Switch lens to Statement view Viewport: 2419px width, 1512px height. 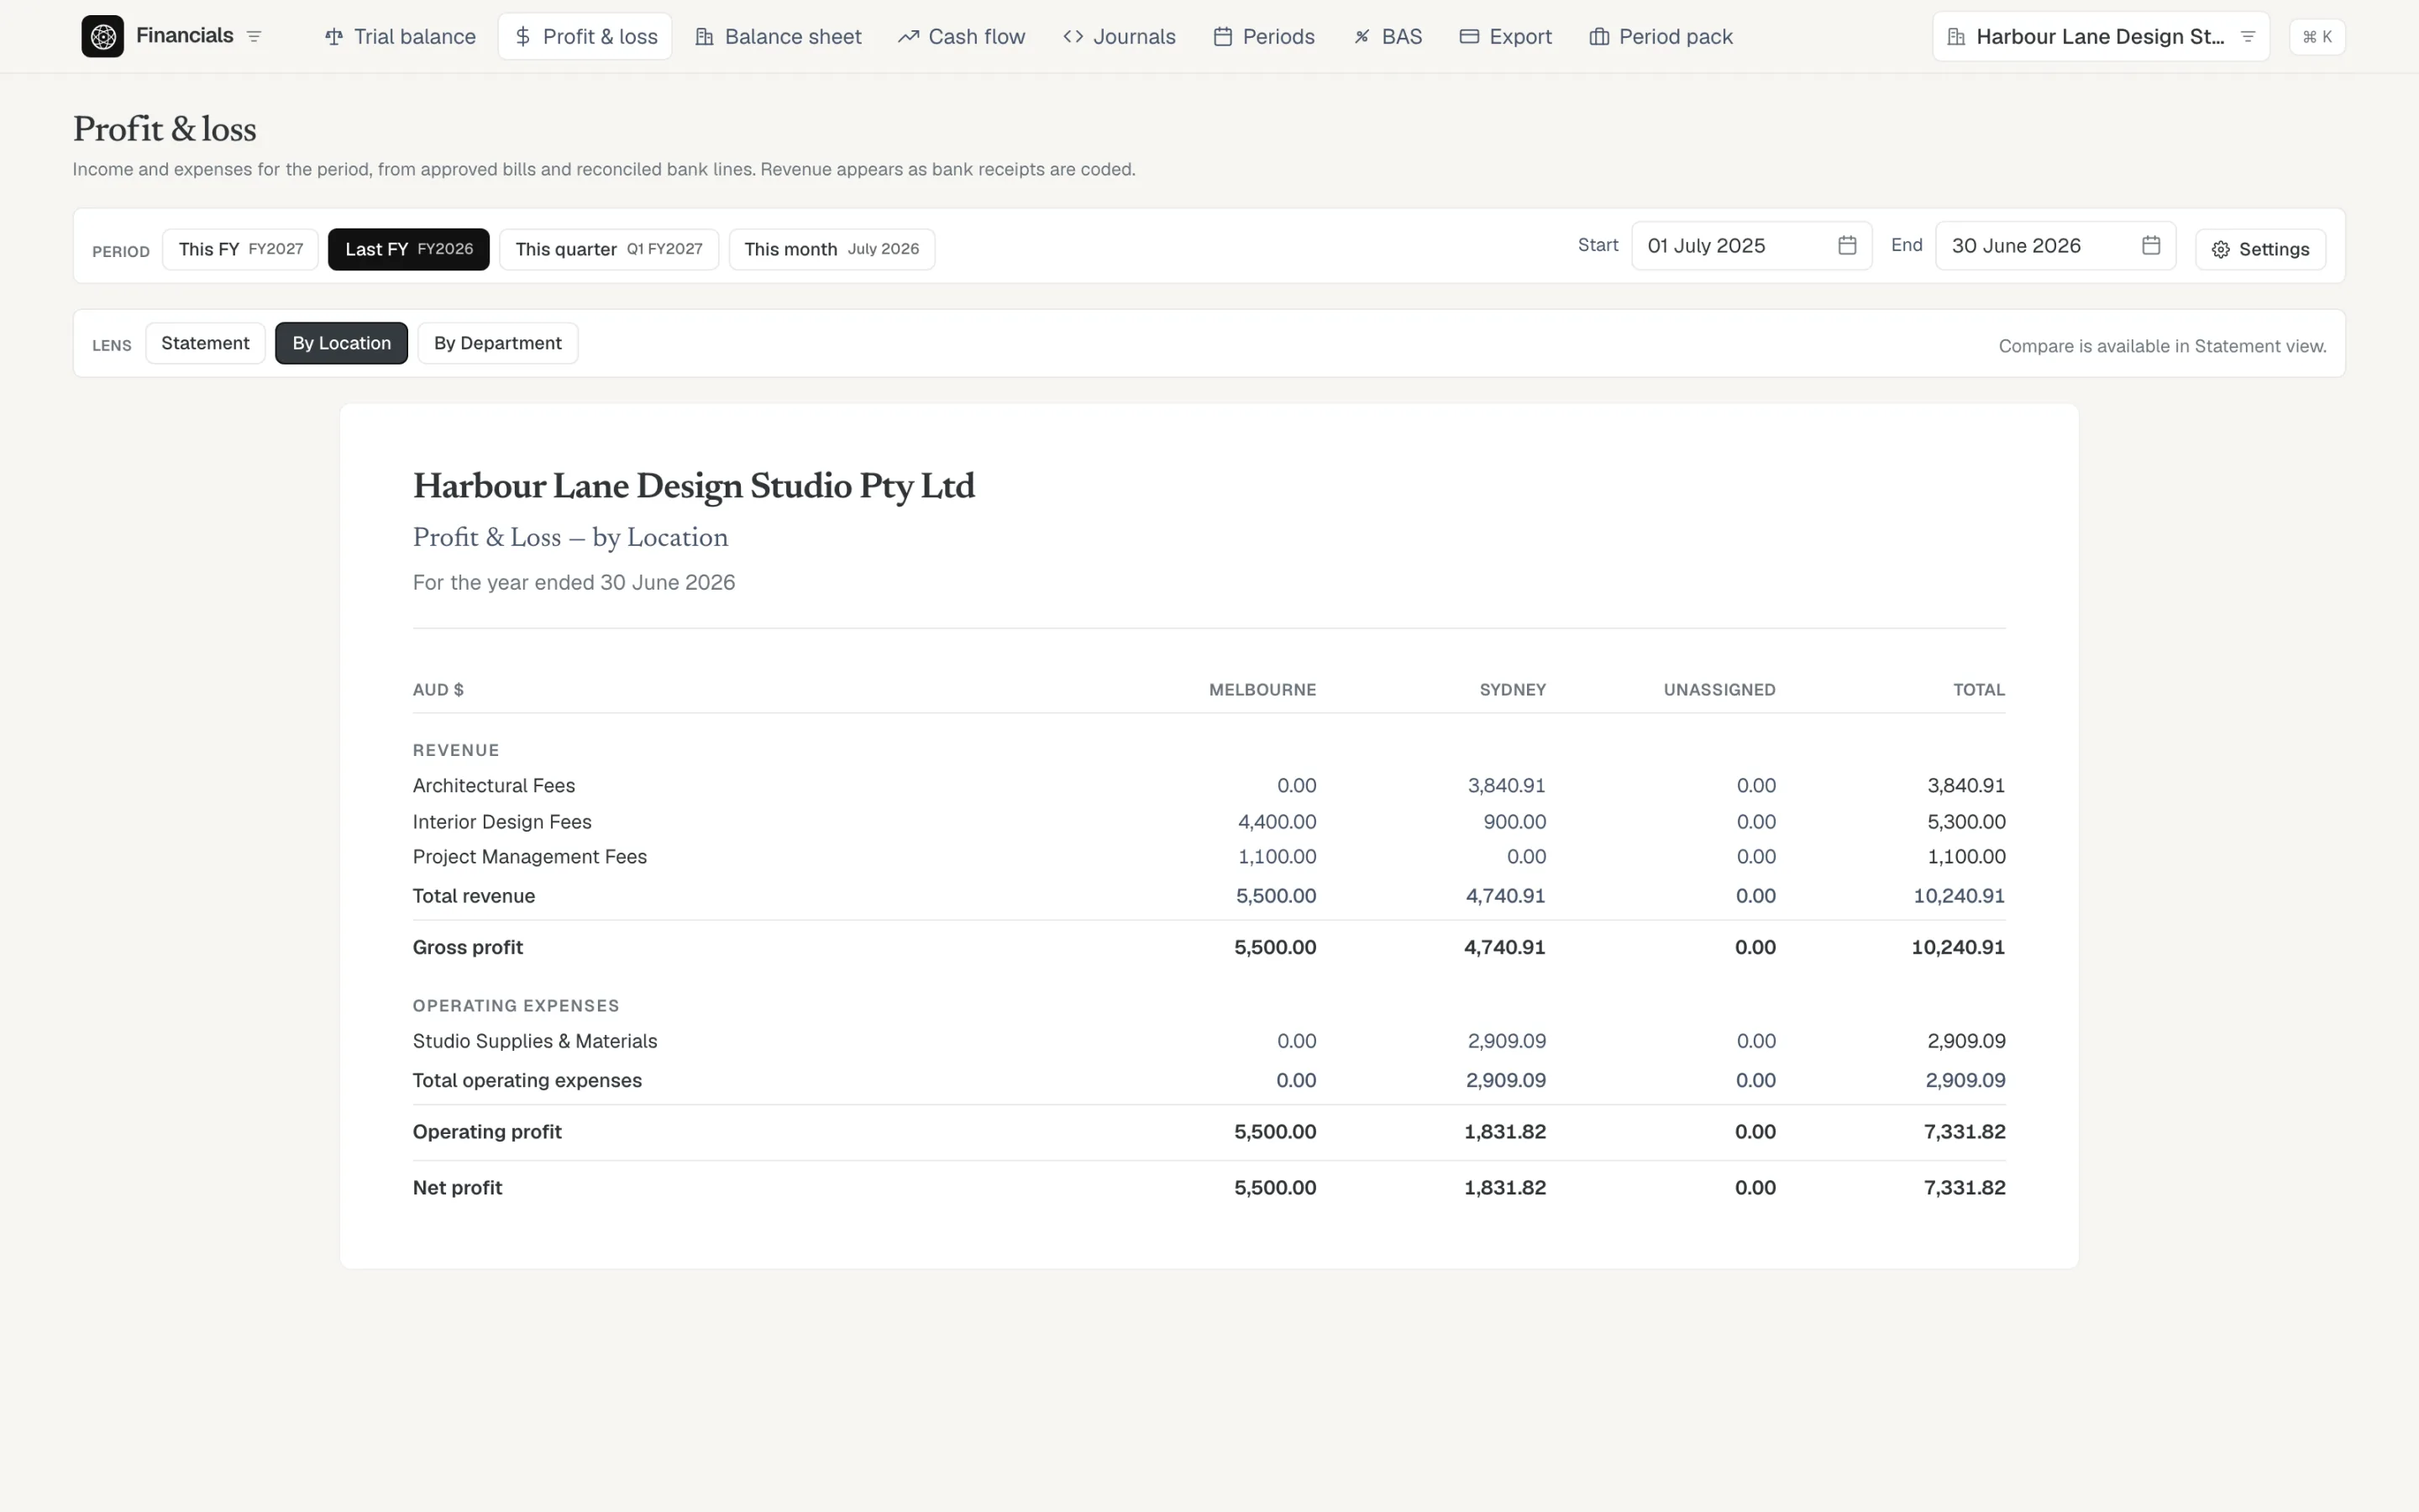pos(205,343)
